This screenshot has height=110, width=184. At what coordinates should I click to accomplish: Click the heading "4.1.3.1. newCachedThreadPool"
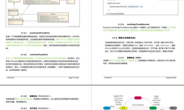35,33
